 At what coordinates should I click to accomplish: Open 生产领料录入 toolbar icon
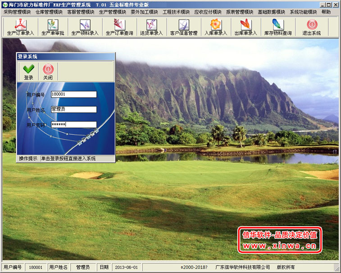pyautogui.click(x=85, y=27)
